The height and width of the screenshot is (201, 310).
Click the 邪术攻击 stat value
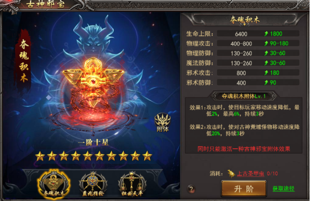pyautogui.click(x=241, y=73)
